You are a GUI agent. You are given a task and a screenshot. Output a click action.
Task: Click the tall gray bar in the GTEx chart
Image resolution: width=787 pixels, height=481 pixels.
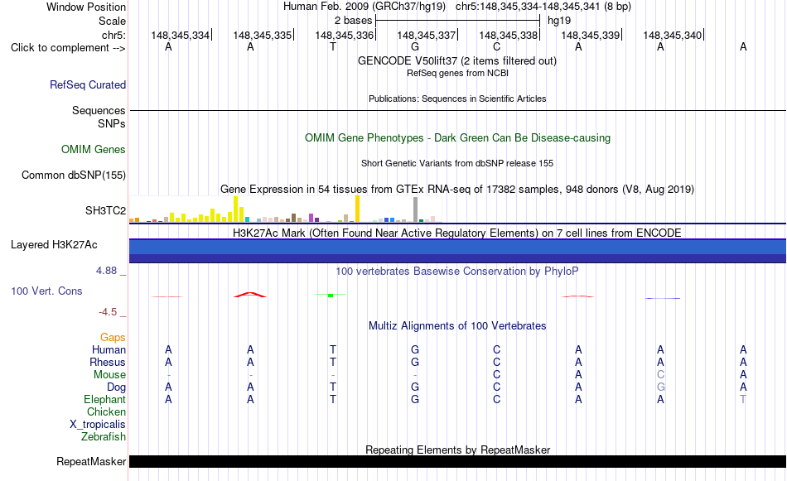[416, 209]
